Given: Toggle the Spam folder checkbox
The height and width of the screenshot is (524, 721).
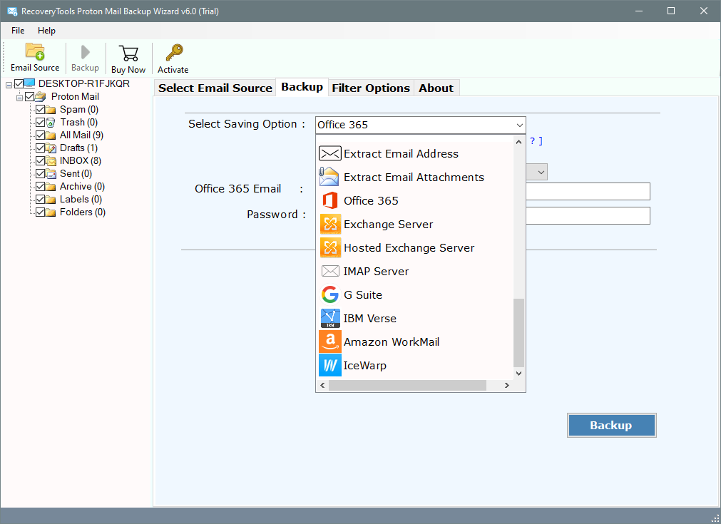Looking at the screenshot, I should [x=41, y=110].
